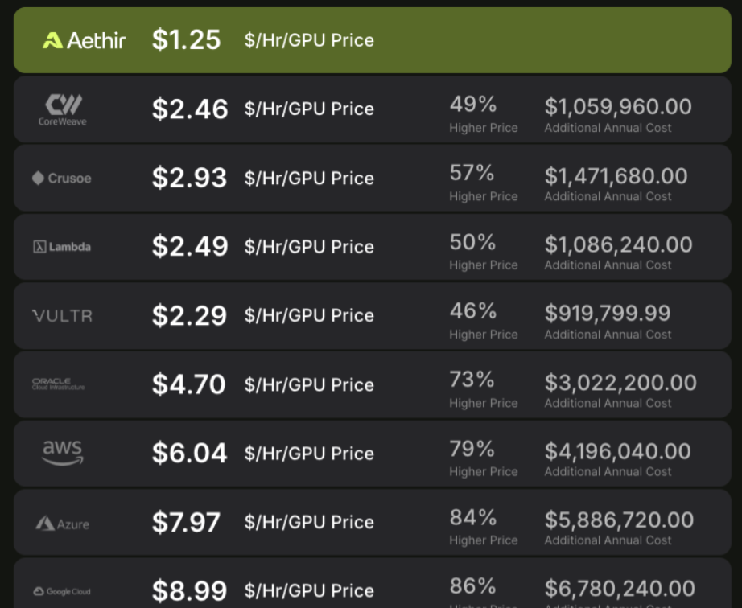Click the $4,196,040.00 annual cost
The width and height of the screenshot is (742, 608).
[617, 451]
